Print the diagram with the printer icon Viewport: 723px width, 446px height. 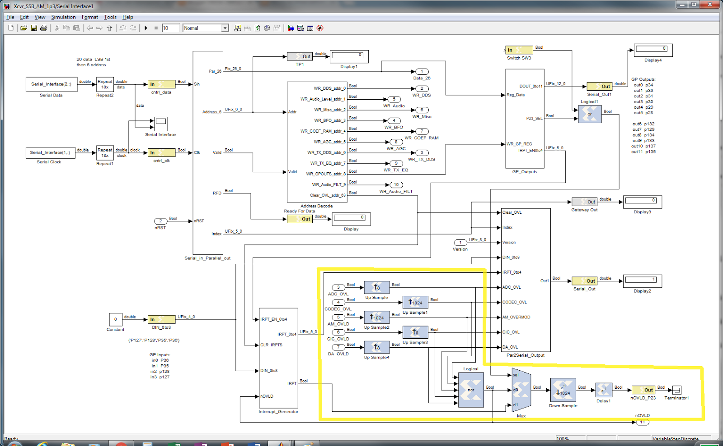pos(44,28)
